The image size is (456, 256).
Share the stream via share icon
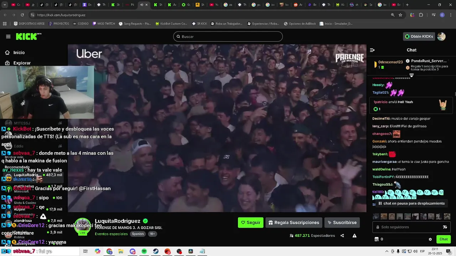pyautogui.click(x=342, y=235)
